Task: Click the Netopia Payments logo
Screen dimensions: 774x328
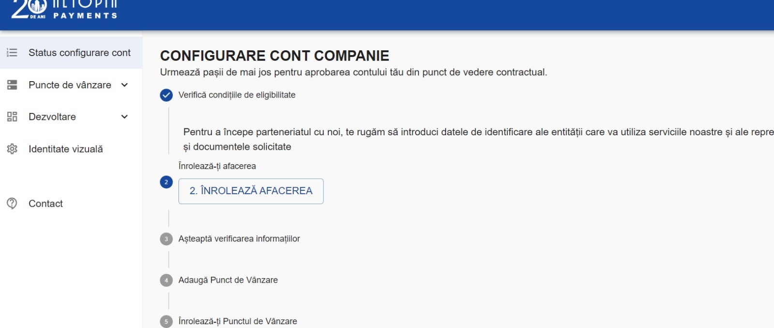Action: coord(65,9)
